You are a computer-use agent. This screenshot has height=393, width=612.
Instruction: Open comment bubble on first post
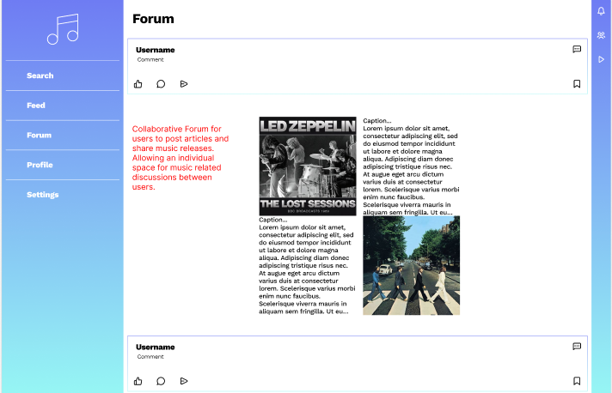pyautogui.click(x=161, y=84)
